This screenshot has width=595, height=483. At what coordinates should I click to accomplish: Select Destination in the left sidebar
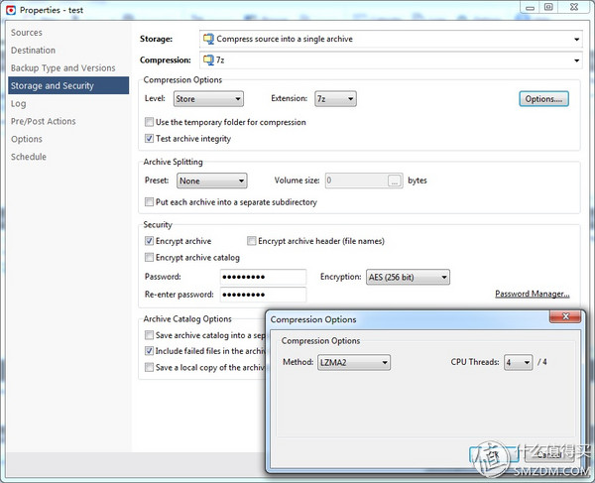pyautogui.click(x=33, y=51)
